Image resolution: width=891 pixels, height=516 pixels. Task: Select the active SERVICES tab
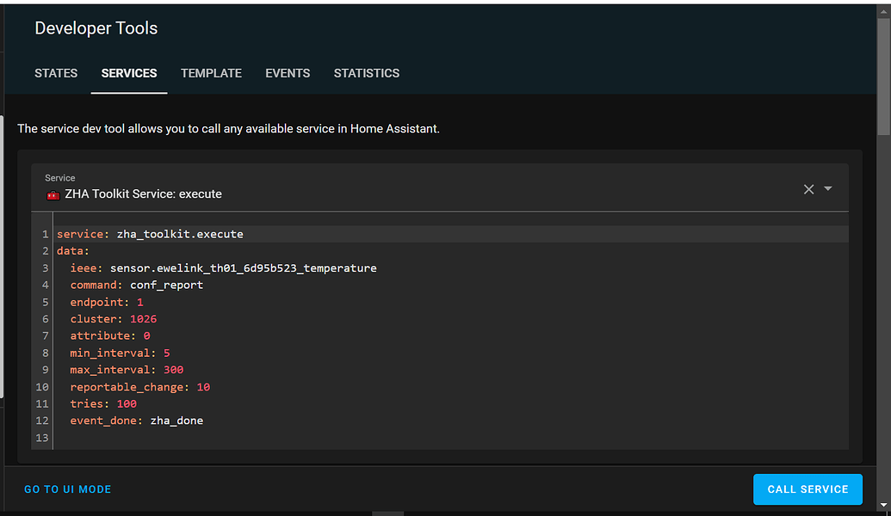click(129, 73)
